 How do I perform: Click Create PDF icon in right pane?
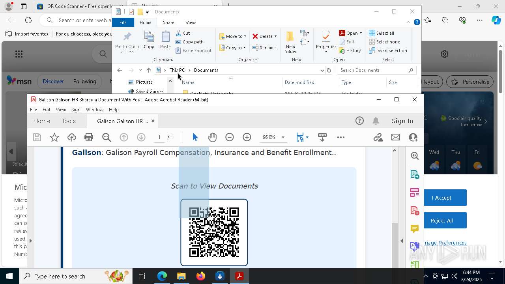pos(415,211)
